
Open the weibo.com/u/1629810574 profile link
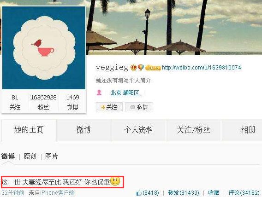pyautogui.click(x=202, y=68)
